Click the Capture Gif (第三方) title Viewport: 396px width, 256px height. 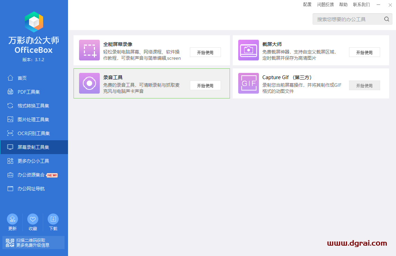click(287, 77)
